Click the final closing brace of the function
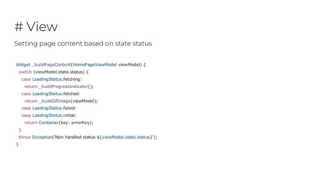This screenshot has height=186, width=331. click(x=17, y=144)
